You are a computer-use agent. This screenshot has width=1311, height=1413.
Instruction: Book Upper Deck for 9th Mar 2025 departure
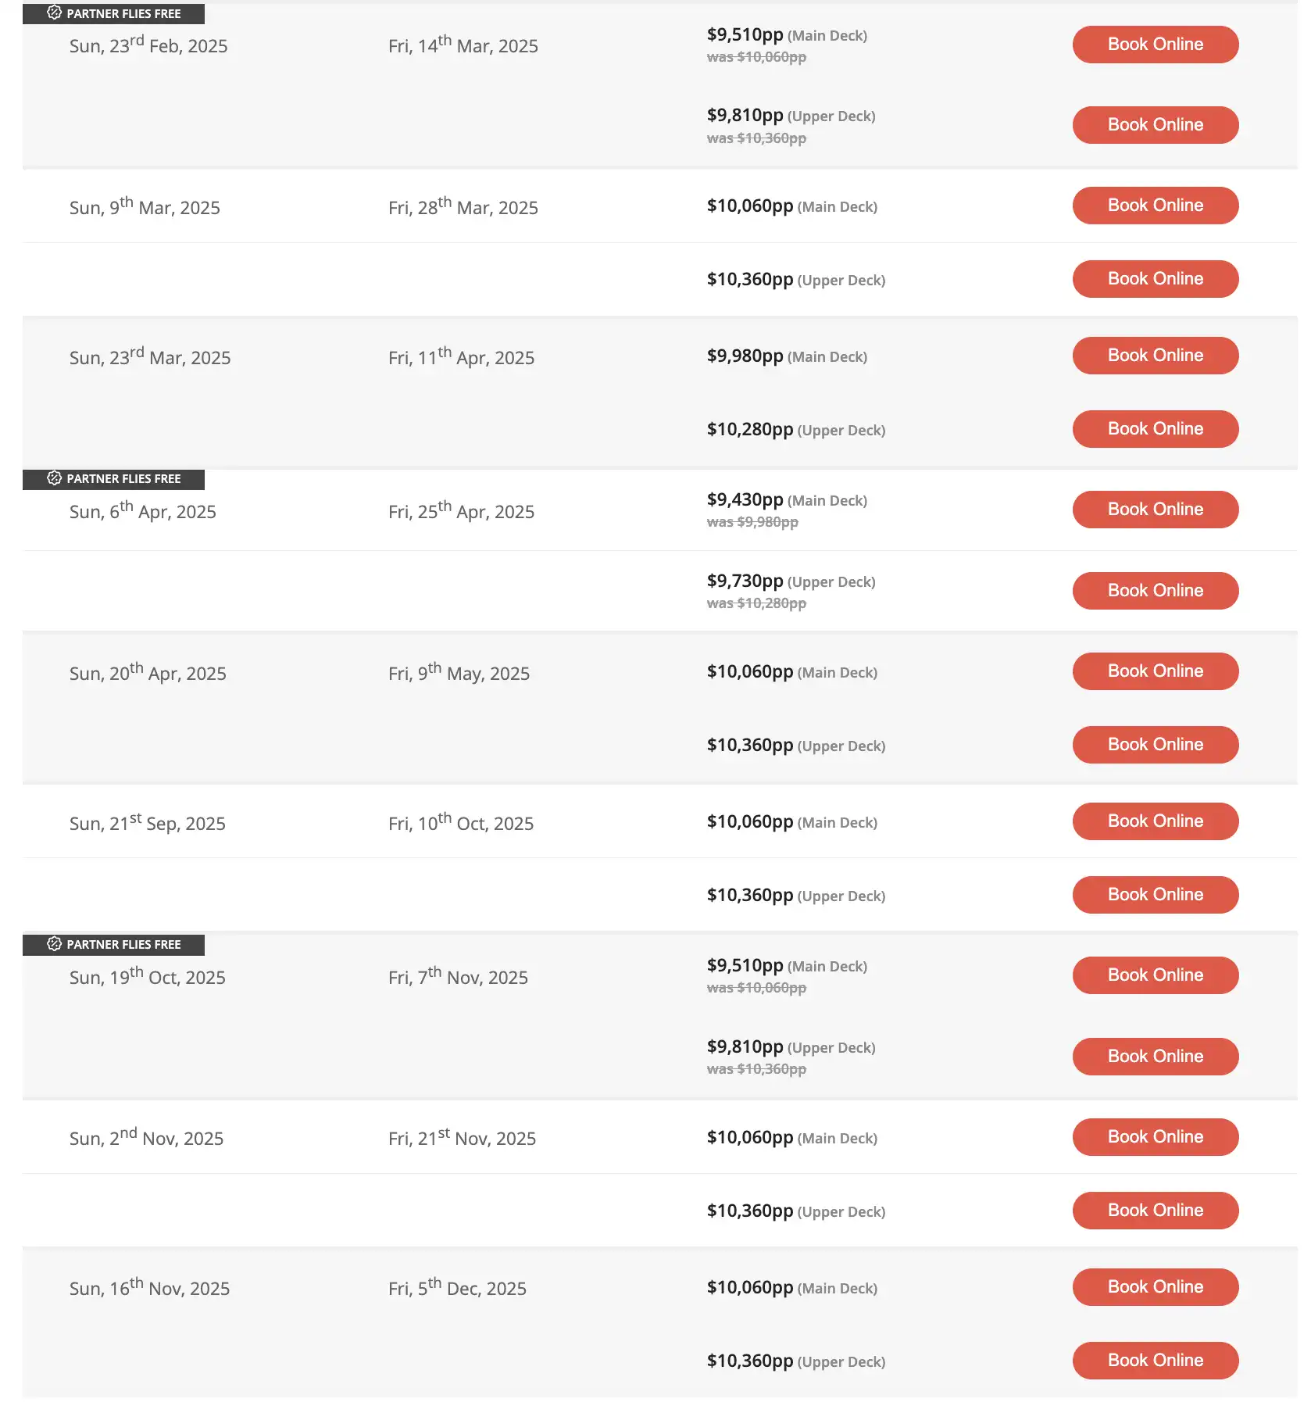[x=1155, y=279]
